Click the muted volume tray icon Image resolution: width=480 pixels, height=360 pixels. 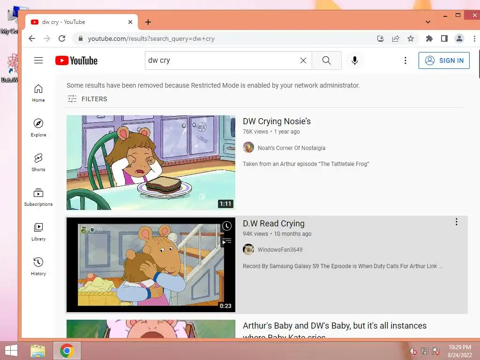(413, 351)
